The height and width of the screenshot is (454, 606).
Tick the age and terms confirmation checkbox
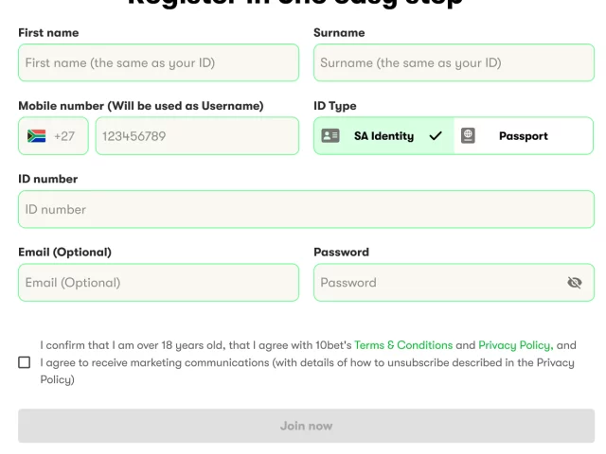(25, 362)
